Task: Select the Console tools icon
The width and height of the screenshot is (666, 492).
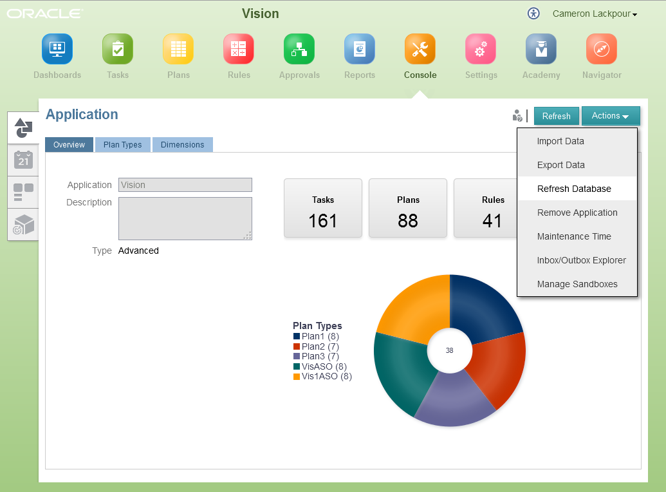Action: click(x=420, y=50)
